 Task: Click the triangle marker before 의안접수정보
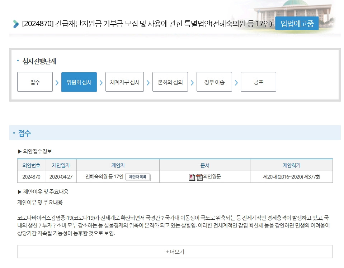click(x=19, y=151)
